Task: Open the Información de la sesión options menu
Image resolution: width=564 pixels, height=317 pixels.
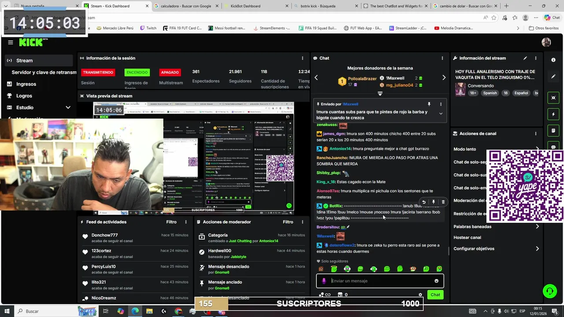Action: tap(302, 58)
